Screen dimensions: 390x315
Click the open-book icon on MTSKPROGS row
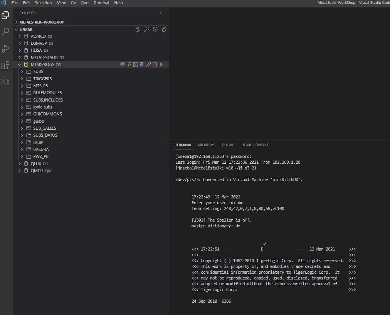click(x=123, y=64)
